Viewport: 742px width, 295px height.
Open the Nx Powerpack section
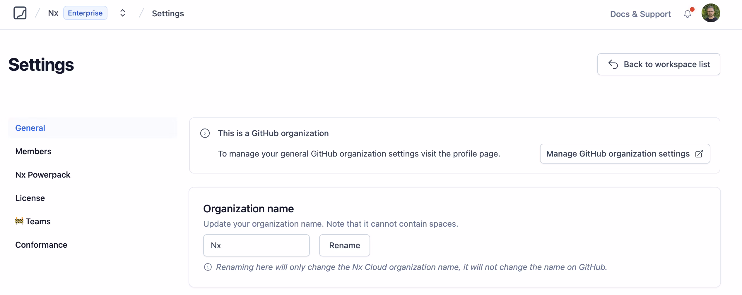coord(43,175)
